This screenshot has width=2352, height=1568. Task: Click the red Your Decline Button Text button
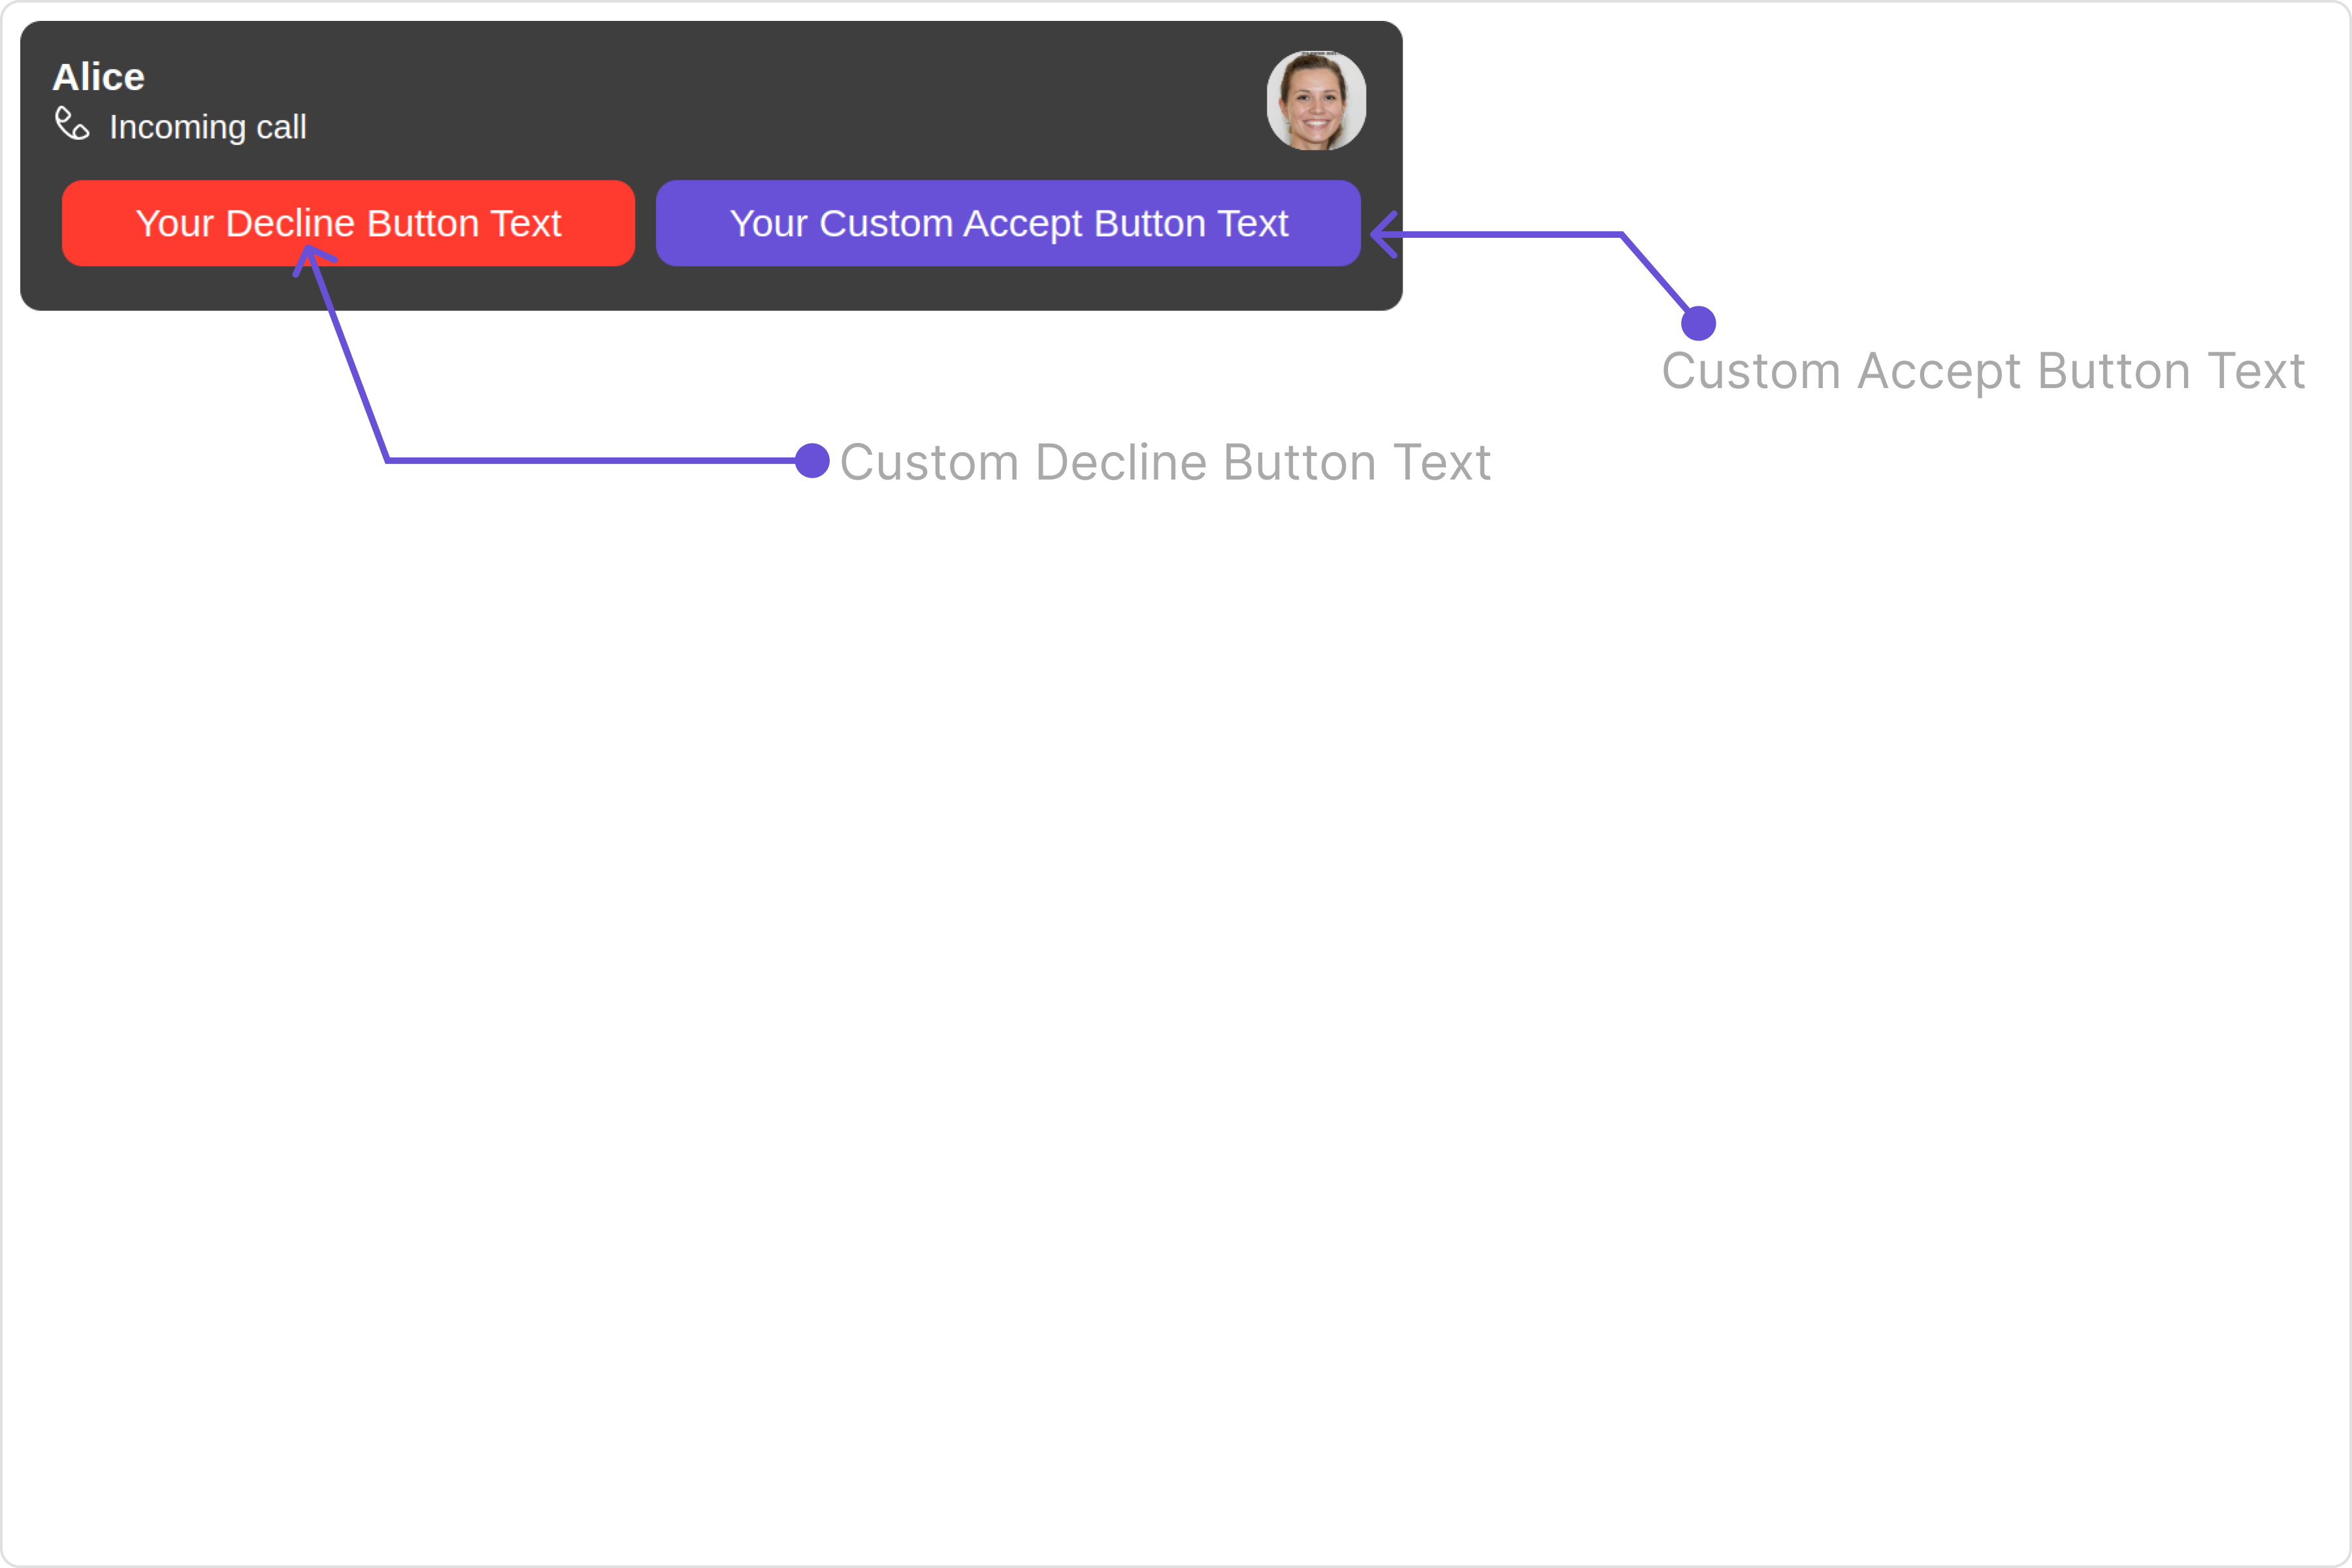pos(348,223)
